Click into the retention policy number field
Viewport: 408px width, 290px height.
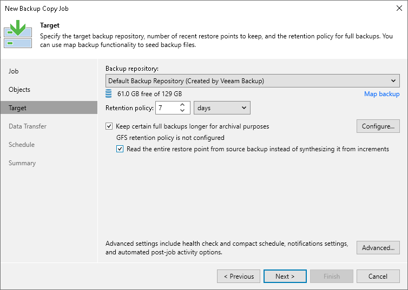pos(167,108)
